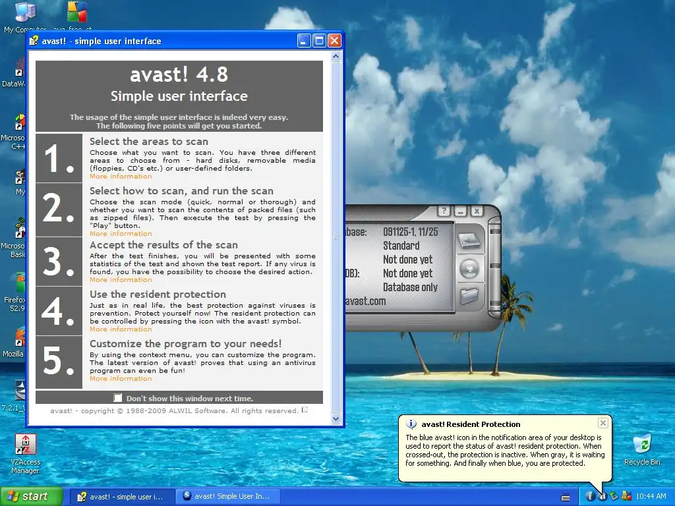The width and height of the screenshot is (675, 506).
Task: Click the 'Select how to scan, and run the scan' heading
Action: click(181, 191)
